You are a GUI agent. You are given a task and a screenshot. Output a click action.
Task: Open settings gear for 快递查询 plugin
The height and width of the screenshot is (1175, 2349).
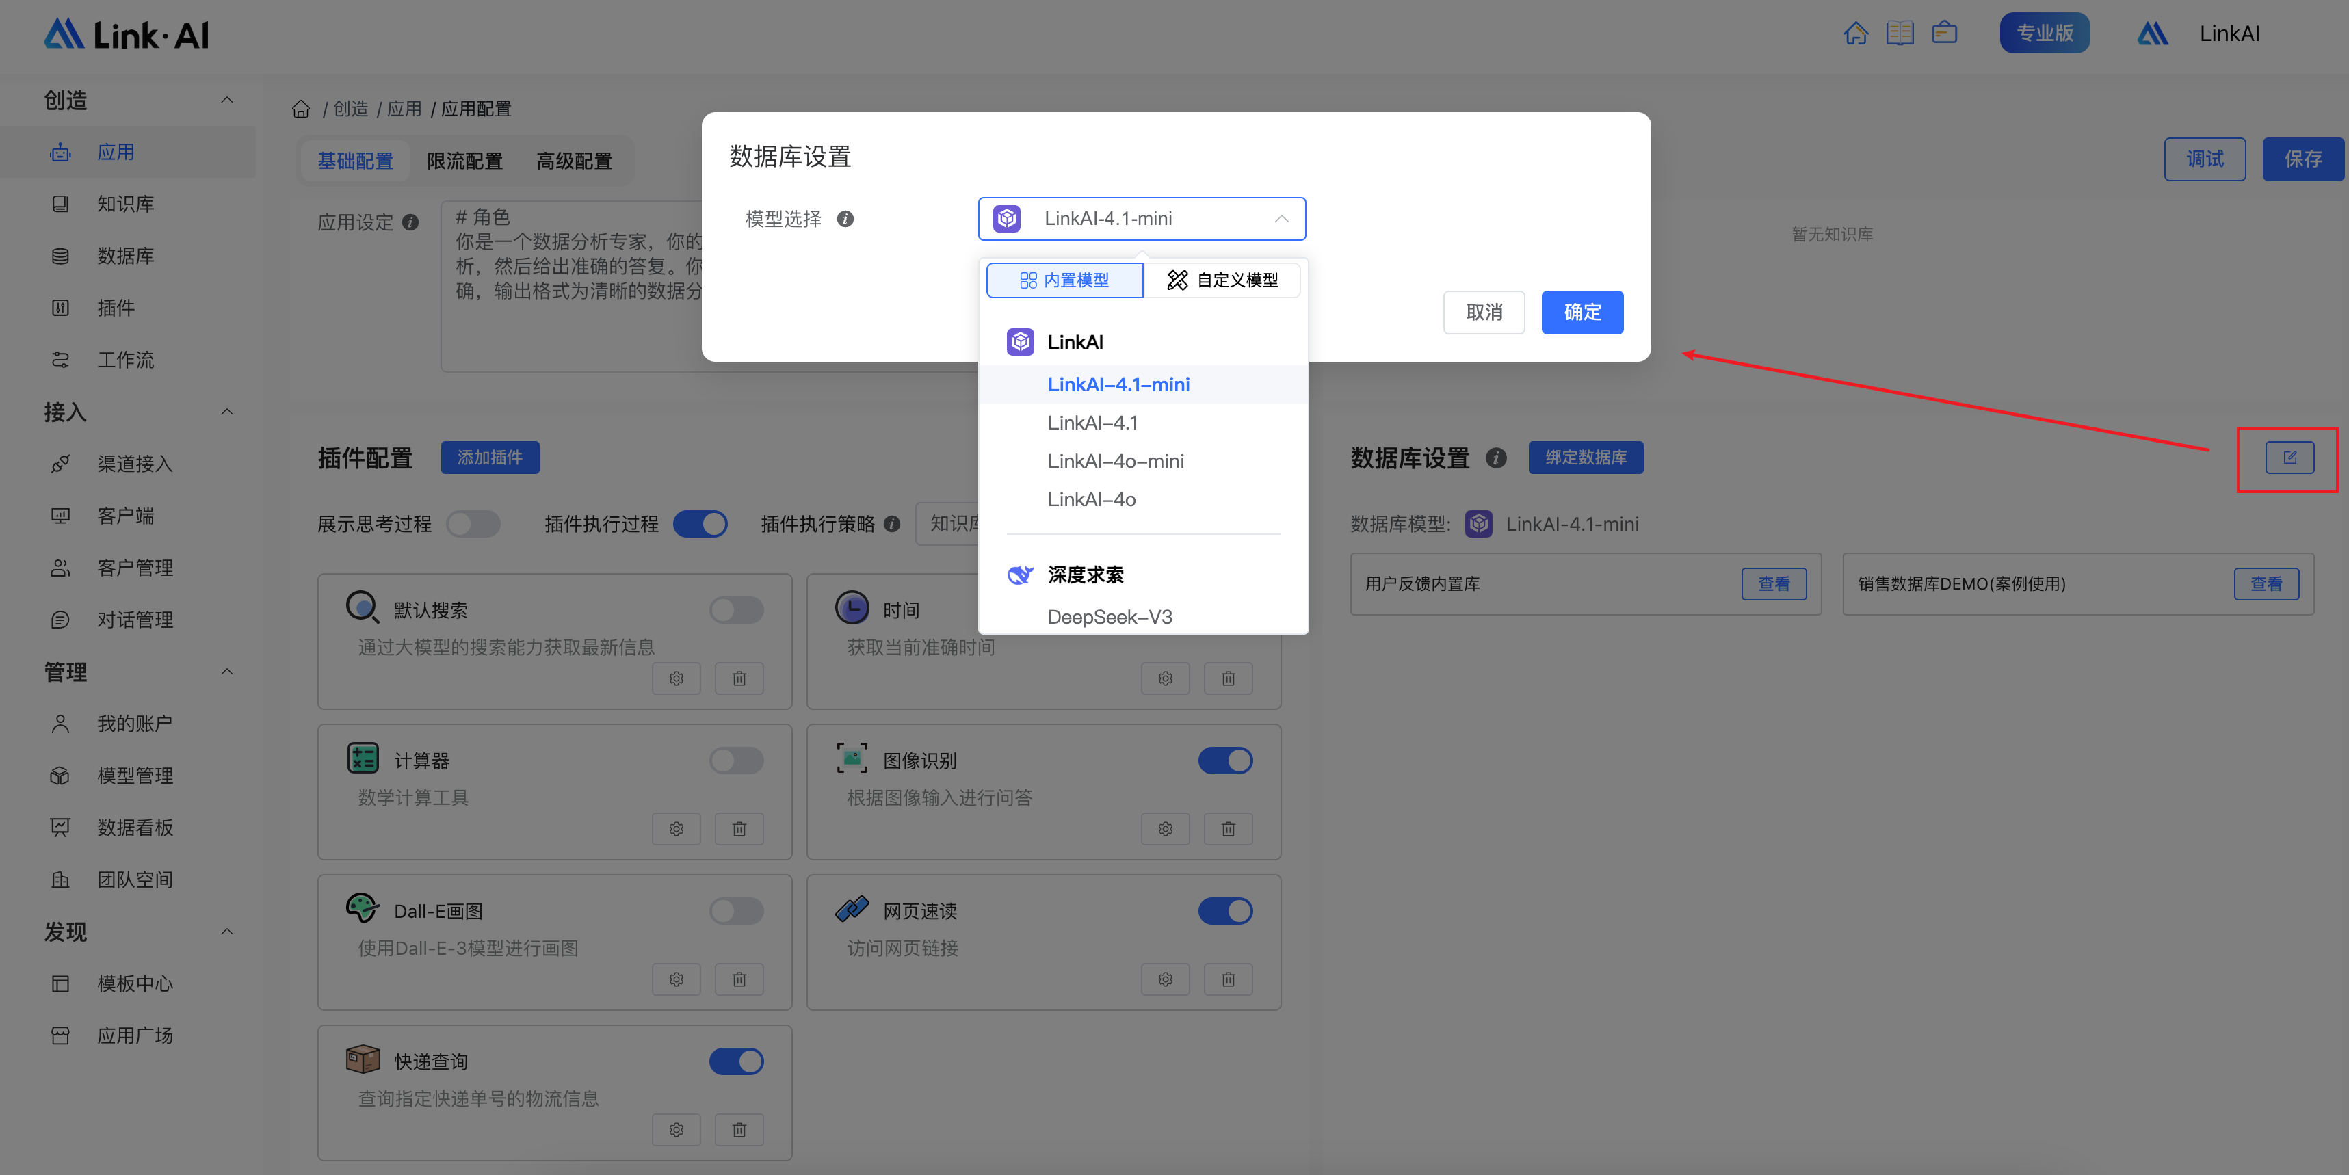677,1129
